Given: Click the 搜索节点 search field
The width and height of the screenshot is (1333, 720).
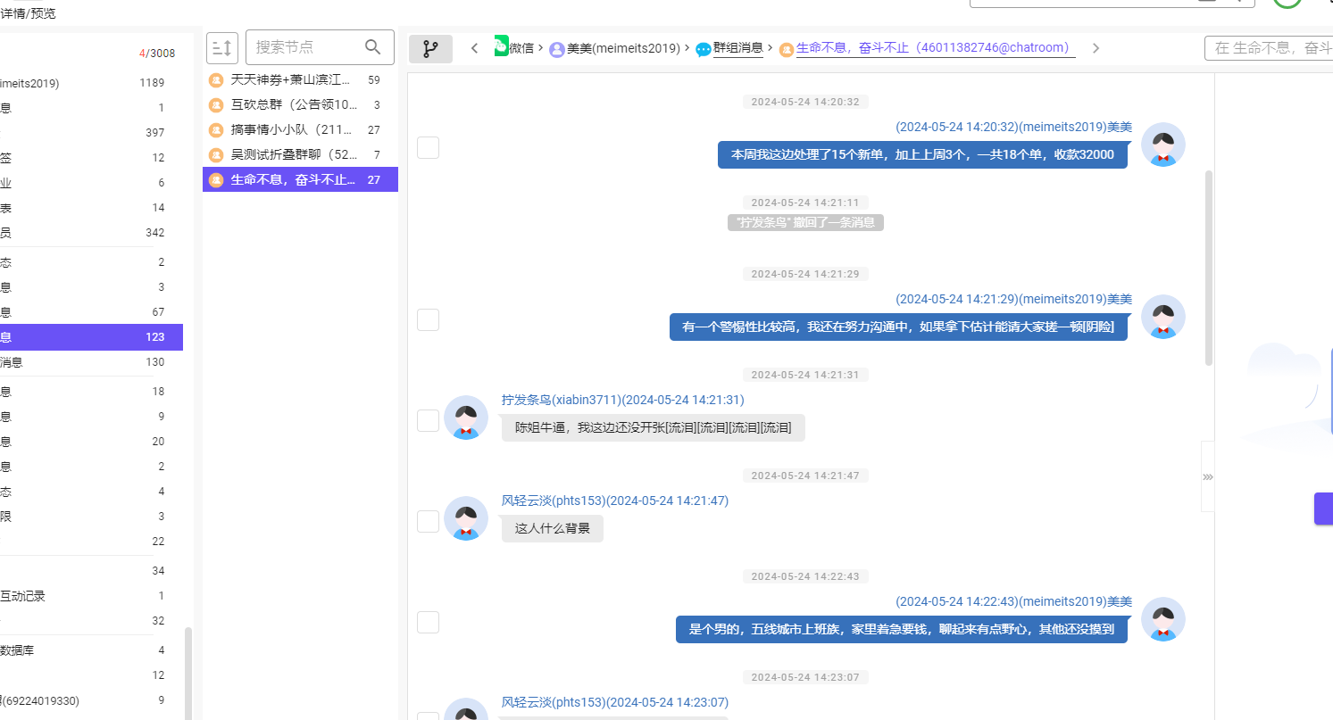Looking at the screenshot, I should pos(320,47).
